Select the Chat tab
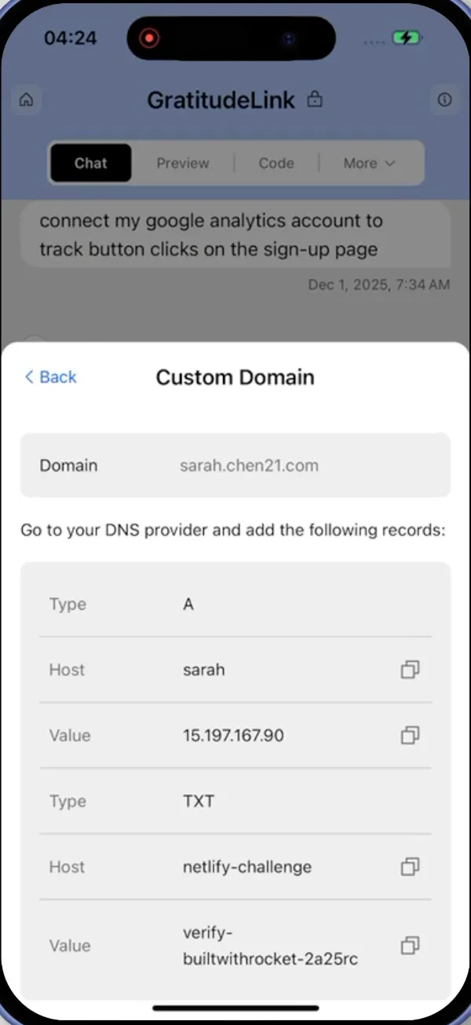The height and width of the screenshot is (1025, 471). click(90, 163)
